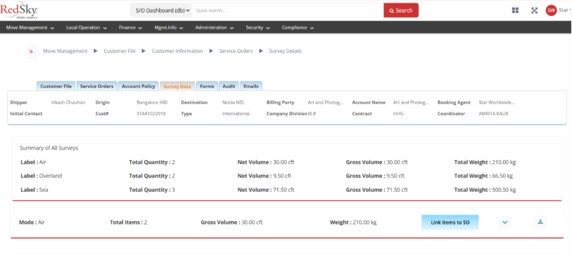The image size is (572, 256).
Task: Open the Move Management menu
Action: 30,27
